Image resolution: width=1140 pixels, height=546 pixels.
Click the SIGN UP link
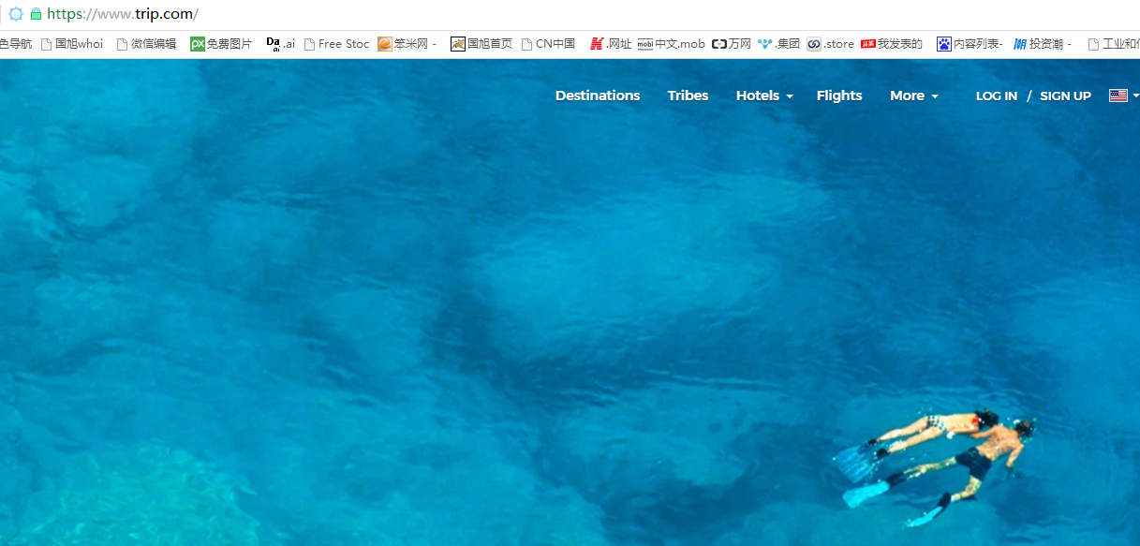pyautogui.click(x=1065, y=96)
